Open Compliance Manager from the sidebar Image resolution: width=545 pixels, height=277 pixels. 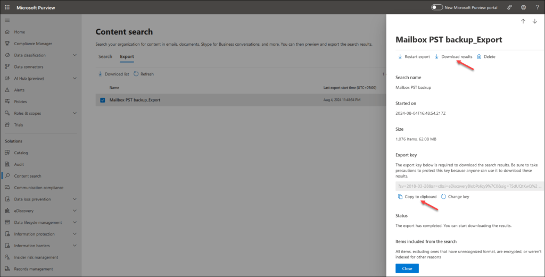[33, 44]
